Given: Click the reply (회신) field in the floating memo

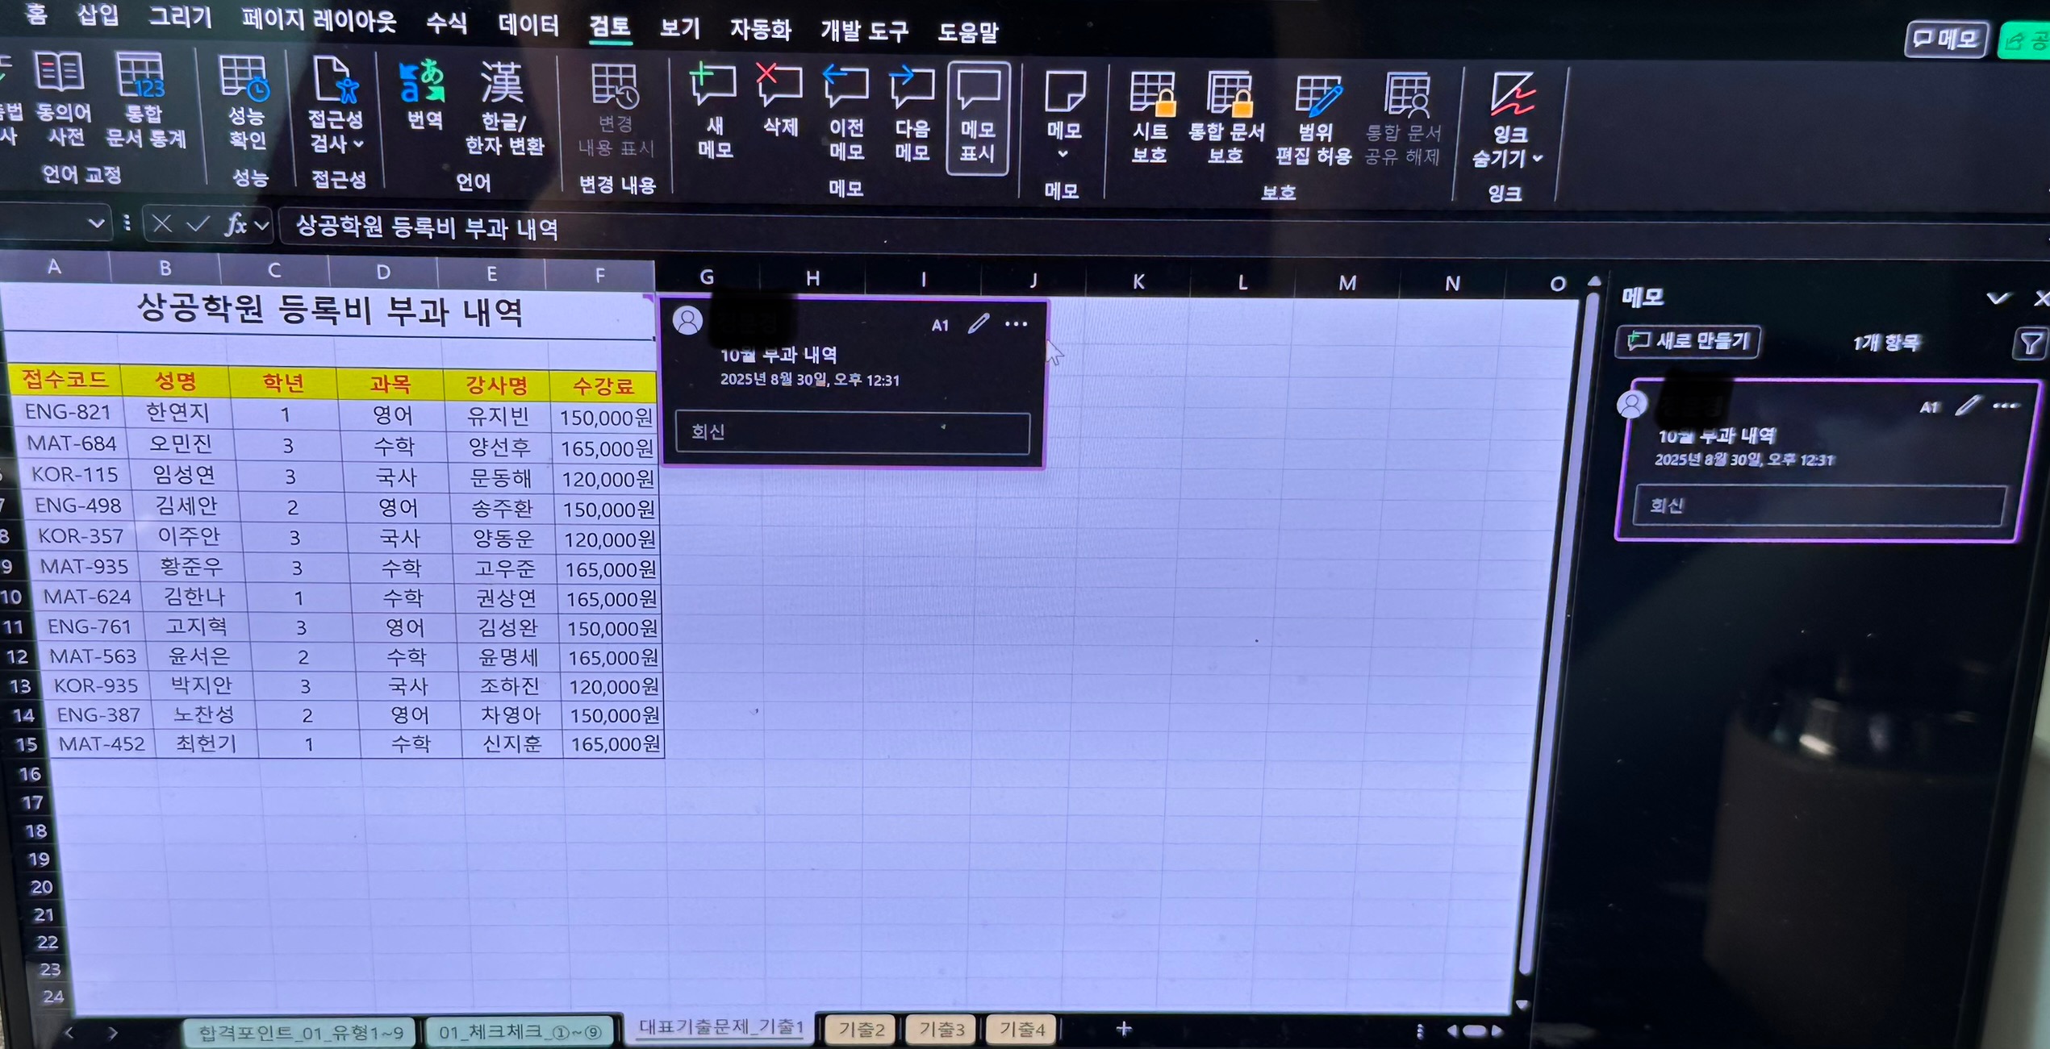Looking at the screenshot, I should tap(852, 432).
